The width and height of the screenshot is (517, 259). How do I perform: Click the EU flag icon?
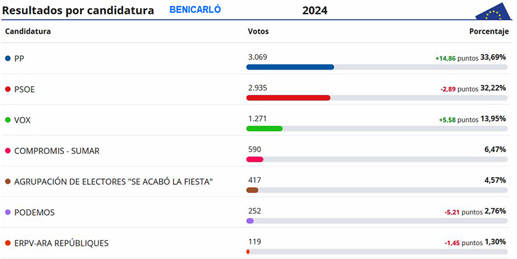click(494, 12)
